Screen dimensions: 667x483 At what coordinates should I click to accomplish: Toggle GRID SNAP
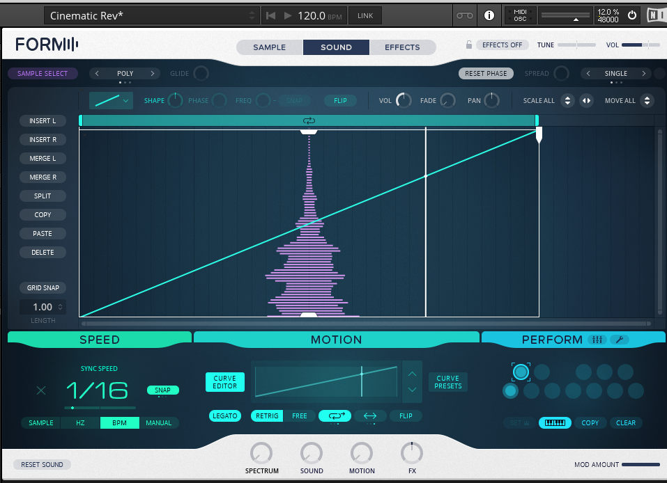tap(43, 287)
